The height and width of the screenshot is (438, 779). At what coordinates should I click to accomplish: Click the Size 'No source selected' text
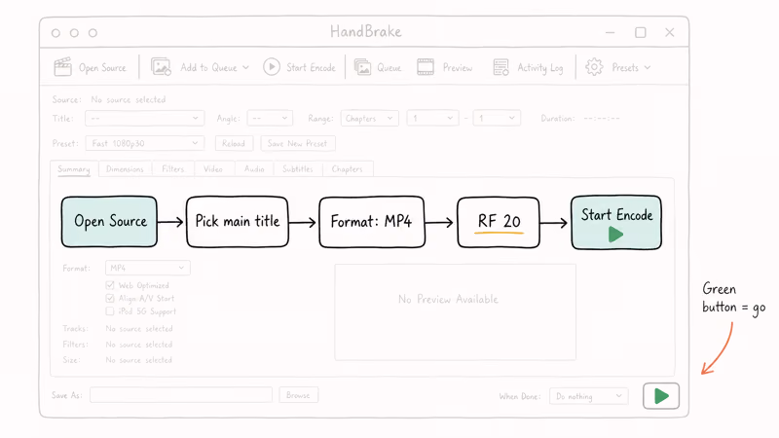point(139,359)
